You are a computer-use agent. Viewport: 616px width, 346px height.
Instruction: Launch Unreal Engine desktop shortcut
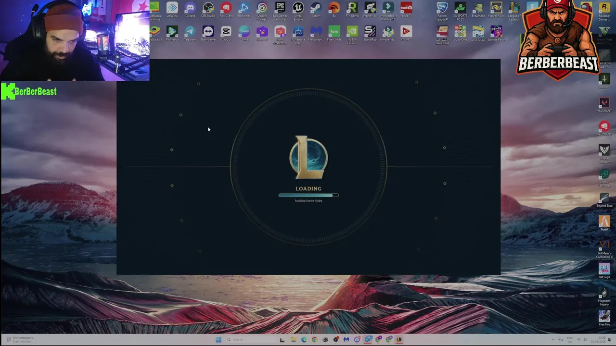pos(298,11)
